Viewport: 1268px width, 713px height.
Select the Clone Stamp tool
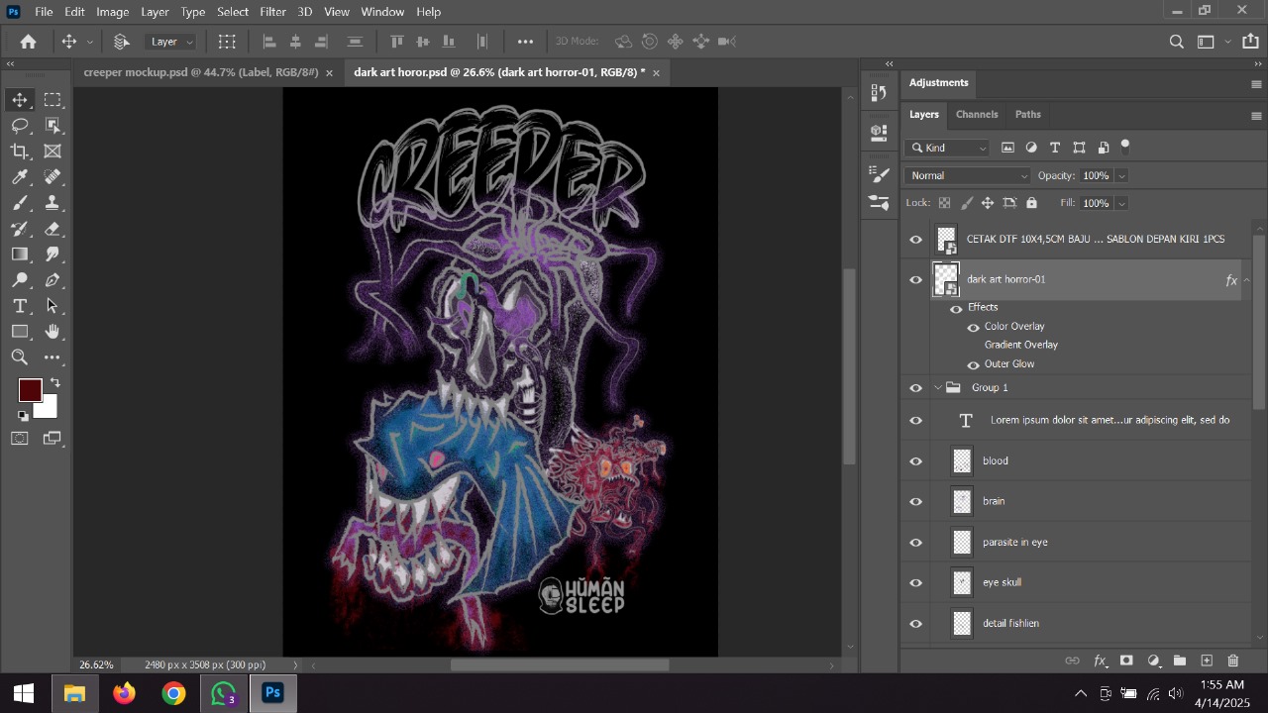(53, 203)
